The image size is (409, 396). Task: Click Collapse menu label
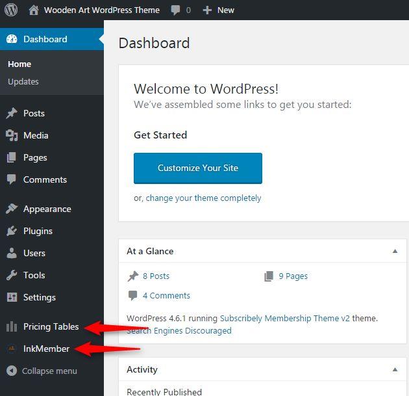(49, 371)
